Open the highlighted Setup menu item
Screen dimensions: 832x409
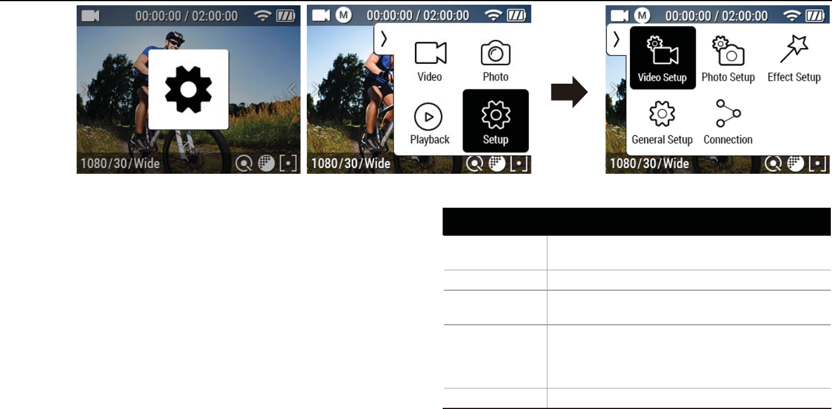(x=495, y=121)
